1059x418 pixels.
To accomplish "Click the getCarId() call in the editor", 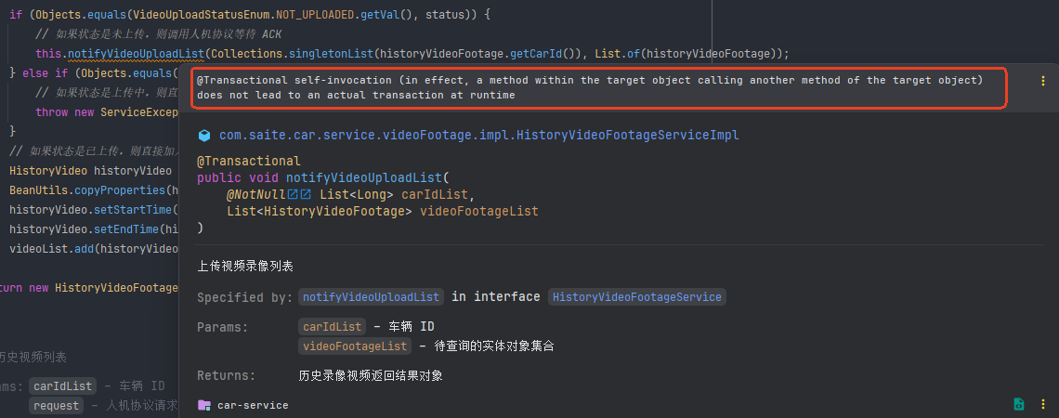I will [541, 53].
